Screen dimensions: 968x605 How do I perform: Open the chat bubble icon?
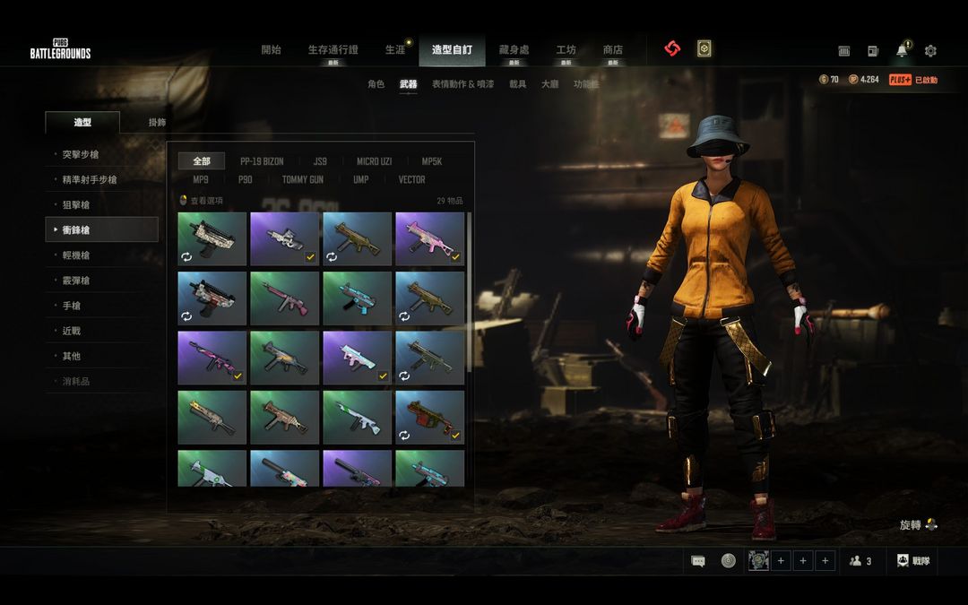pyautogui.click(x=698, y=561)
